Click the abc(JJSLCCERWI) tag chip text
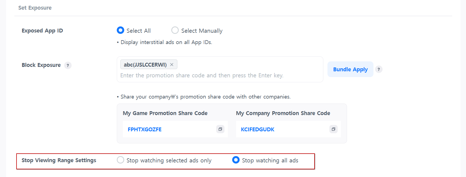The image size is (466, 177). (x=145, y=65)
